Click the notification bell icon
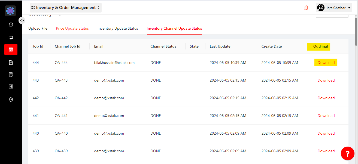Image resolution: width=358 pixels, height=164 pixels. click(x=306, y=8)
